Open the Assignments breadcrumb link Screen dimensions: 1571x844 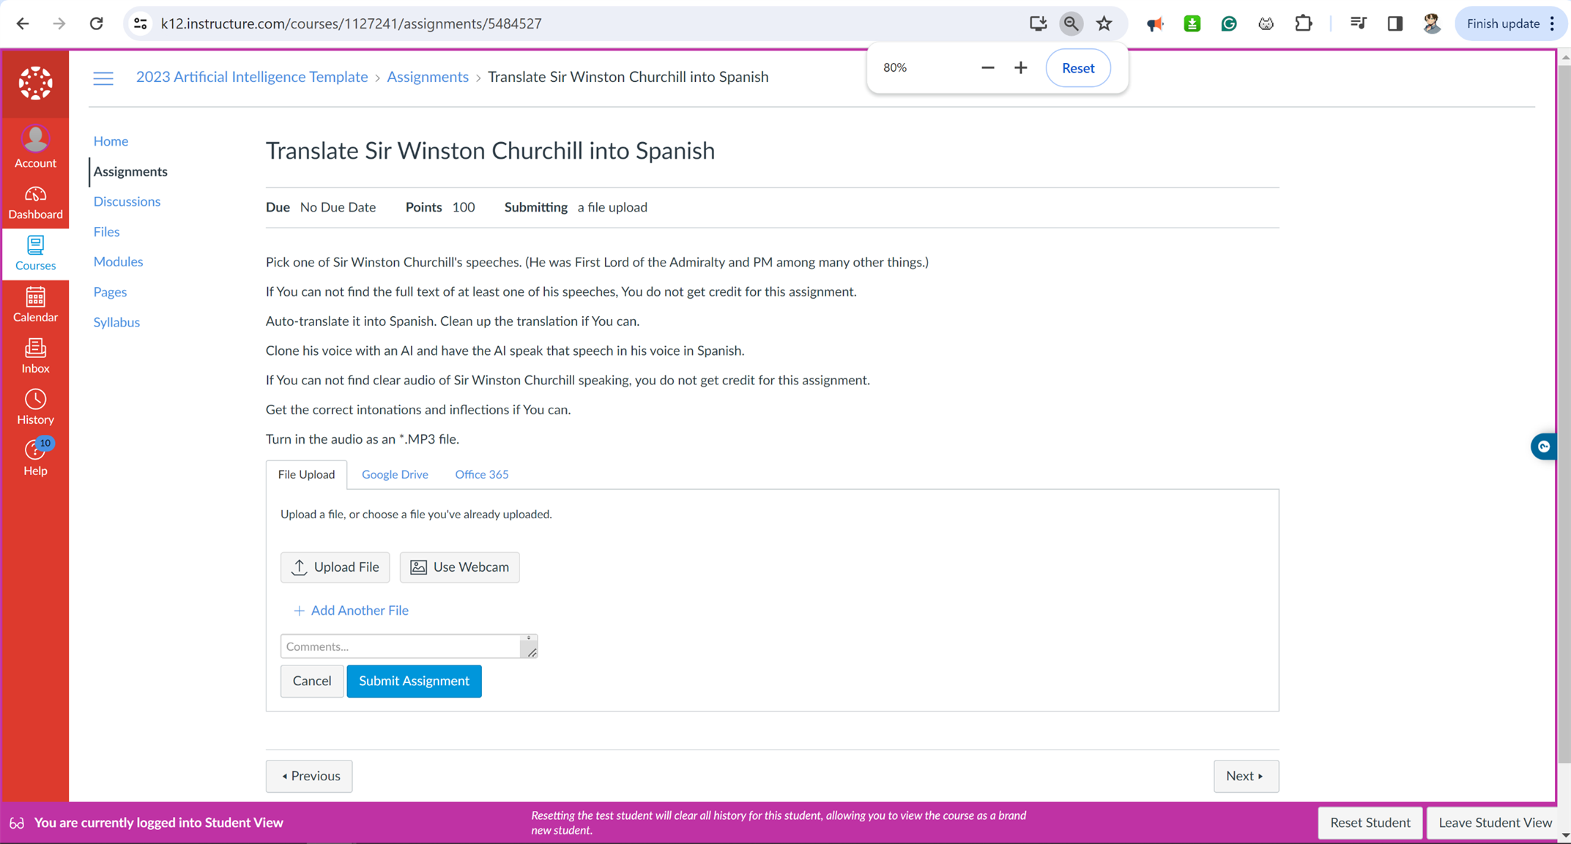point(428,76)
